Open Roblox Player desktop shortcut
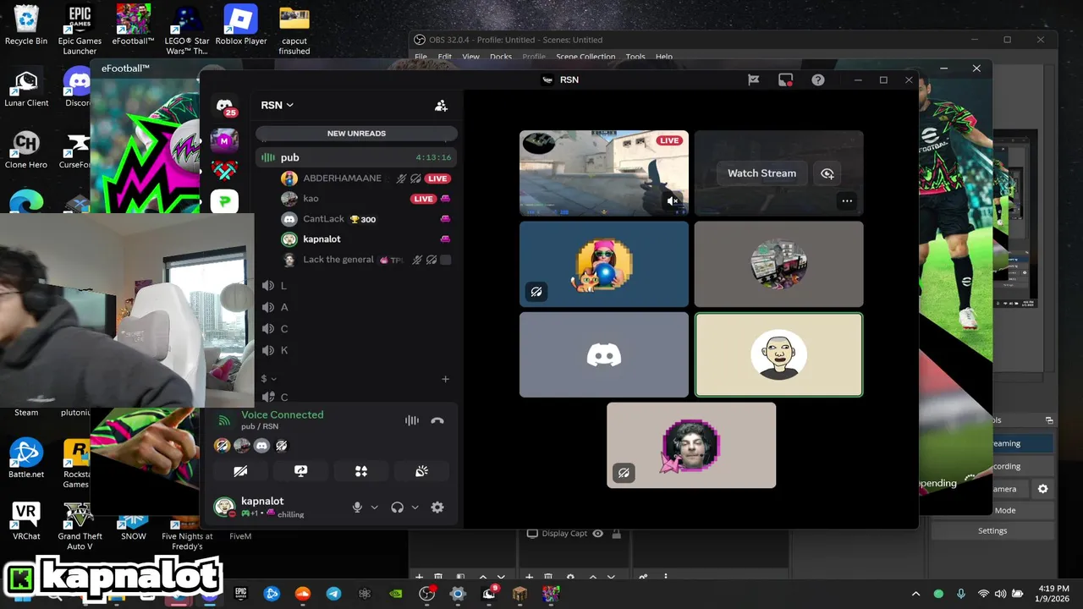The height and width of the screenshot is (609, 1083). coord(241,26)
